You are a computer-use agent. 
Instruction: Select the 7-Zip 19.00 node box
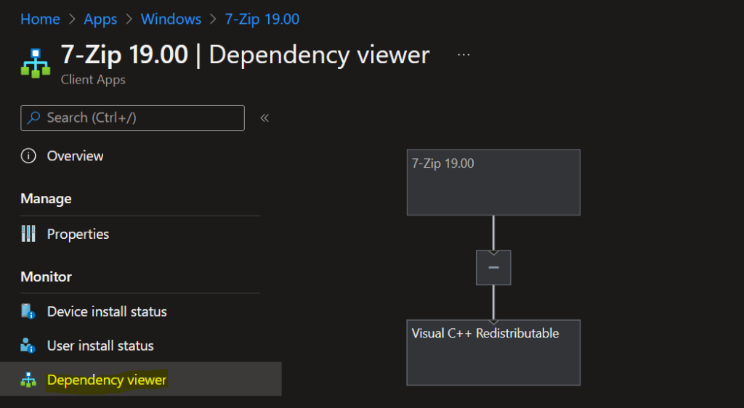pos(493,182)
